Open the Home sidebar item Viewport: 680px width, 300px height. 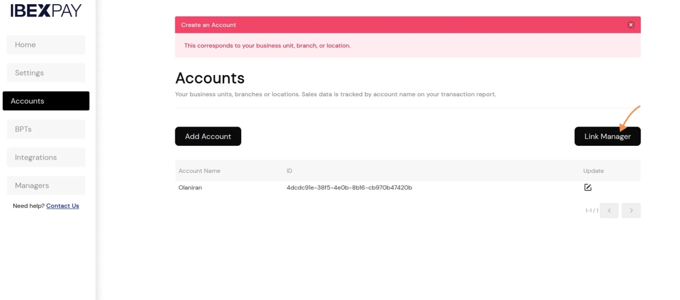pyautogui.click(x=46, y=45)
